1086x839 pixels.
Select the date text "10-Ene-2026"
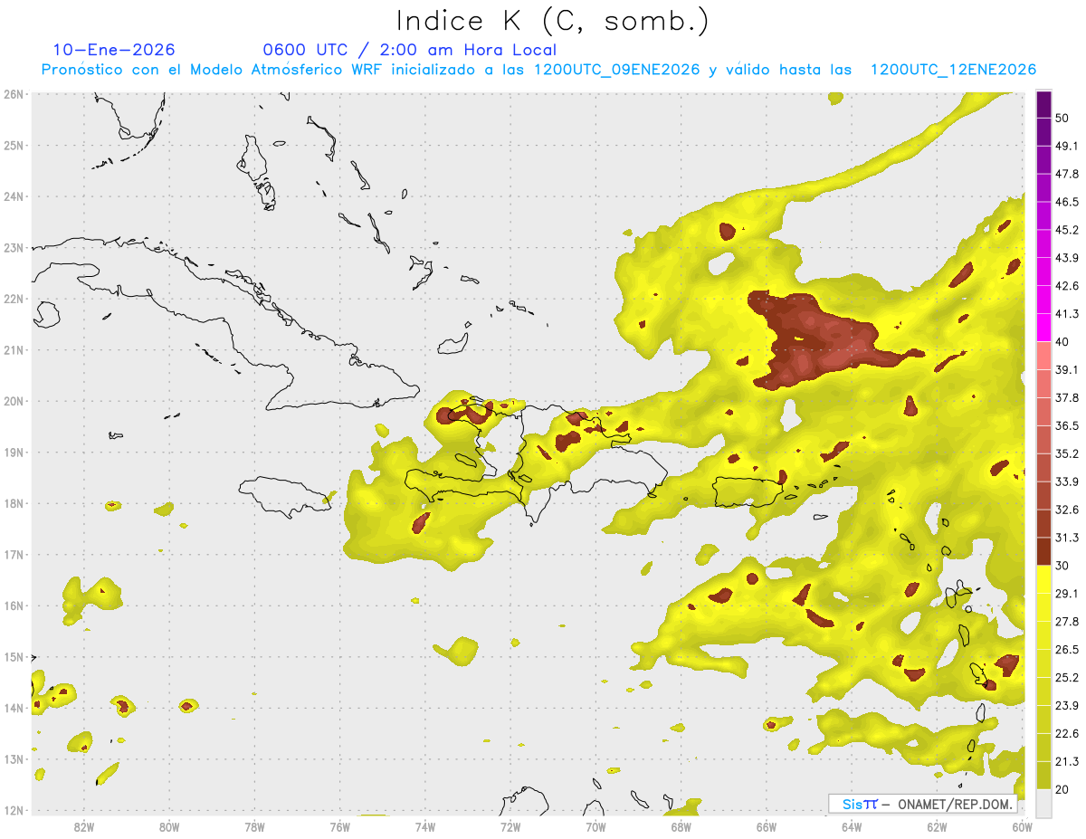(x=114, y=50)
